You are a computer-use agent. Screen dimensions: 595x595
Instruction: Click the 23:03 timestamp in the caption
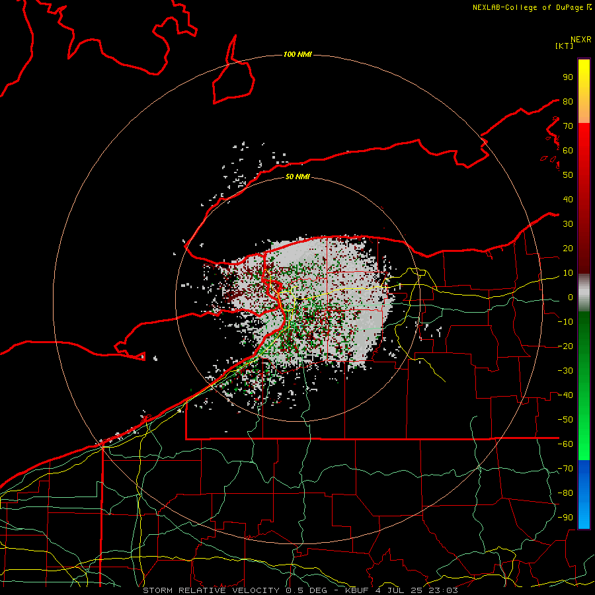(x=443, y=590)
